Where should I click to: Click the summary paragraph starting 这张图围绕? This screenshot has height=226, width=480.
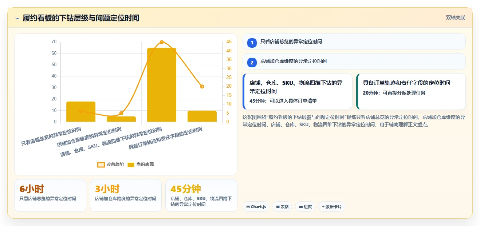(x=354, y=121)
